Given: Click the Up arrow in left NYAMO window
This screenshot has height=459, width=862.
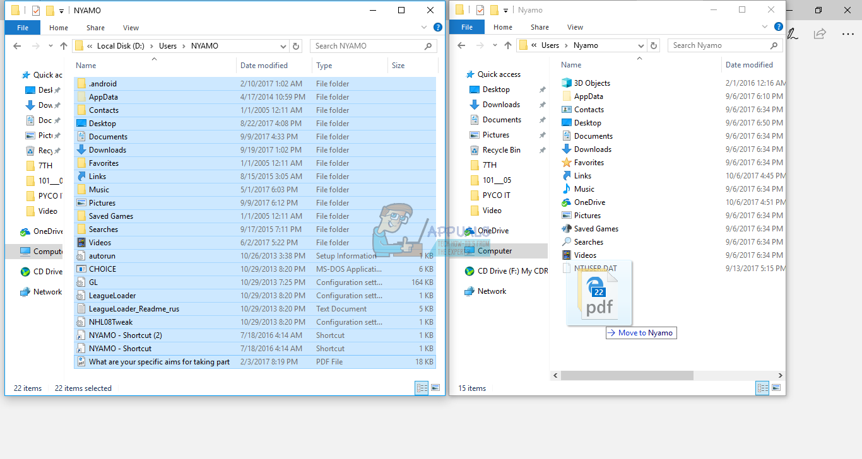Looking at the screenshot, I should pyautogui.click(x=64, y=46).
